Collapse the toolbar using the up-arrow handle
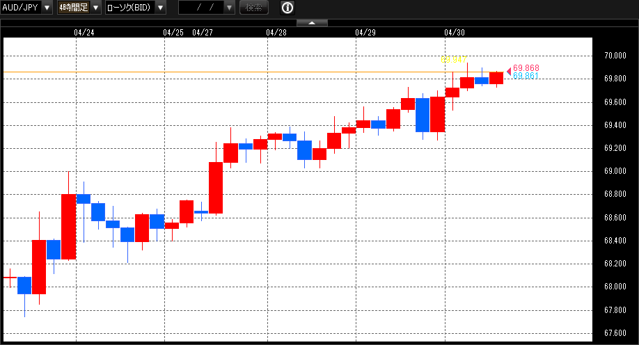639x345 pixels. (312, 23)
